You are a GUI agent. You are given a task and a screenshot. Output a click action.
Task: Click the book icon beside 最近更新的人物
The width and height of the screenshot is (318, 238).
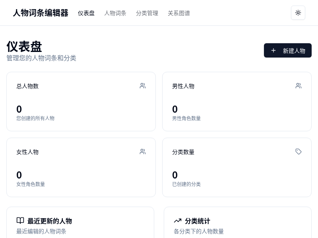coord(20,221)
